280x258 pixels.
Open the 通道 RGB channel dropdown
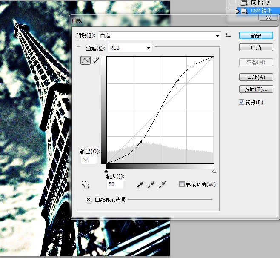[130, 48]
